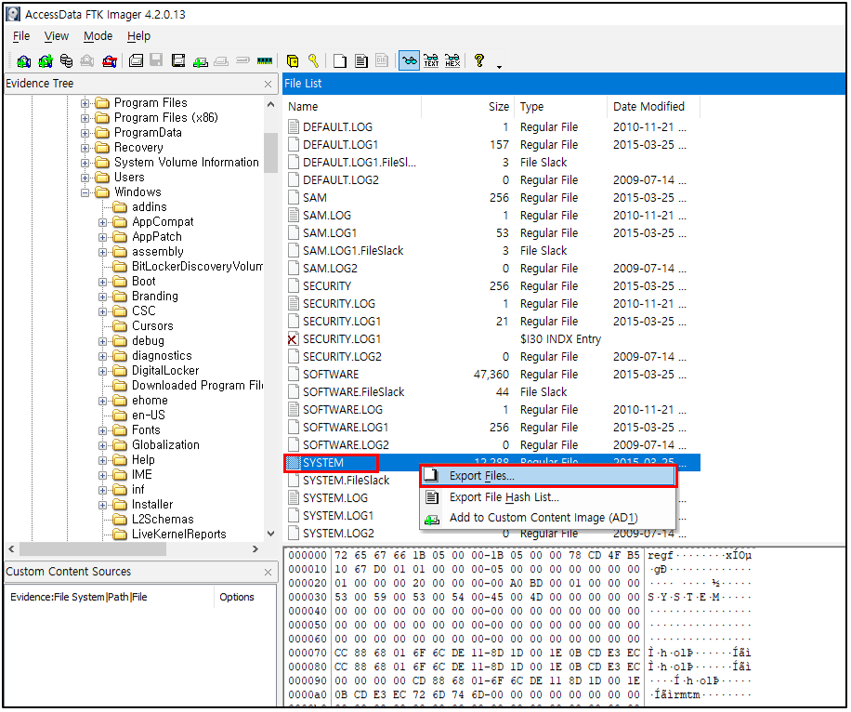Click the yellow question mark help icon
The image size is (851, 712).
click(x=478, y=60)
